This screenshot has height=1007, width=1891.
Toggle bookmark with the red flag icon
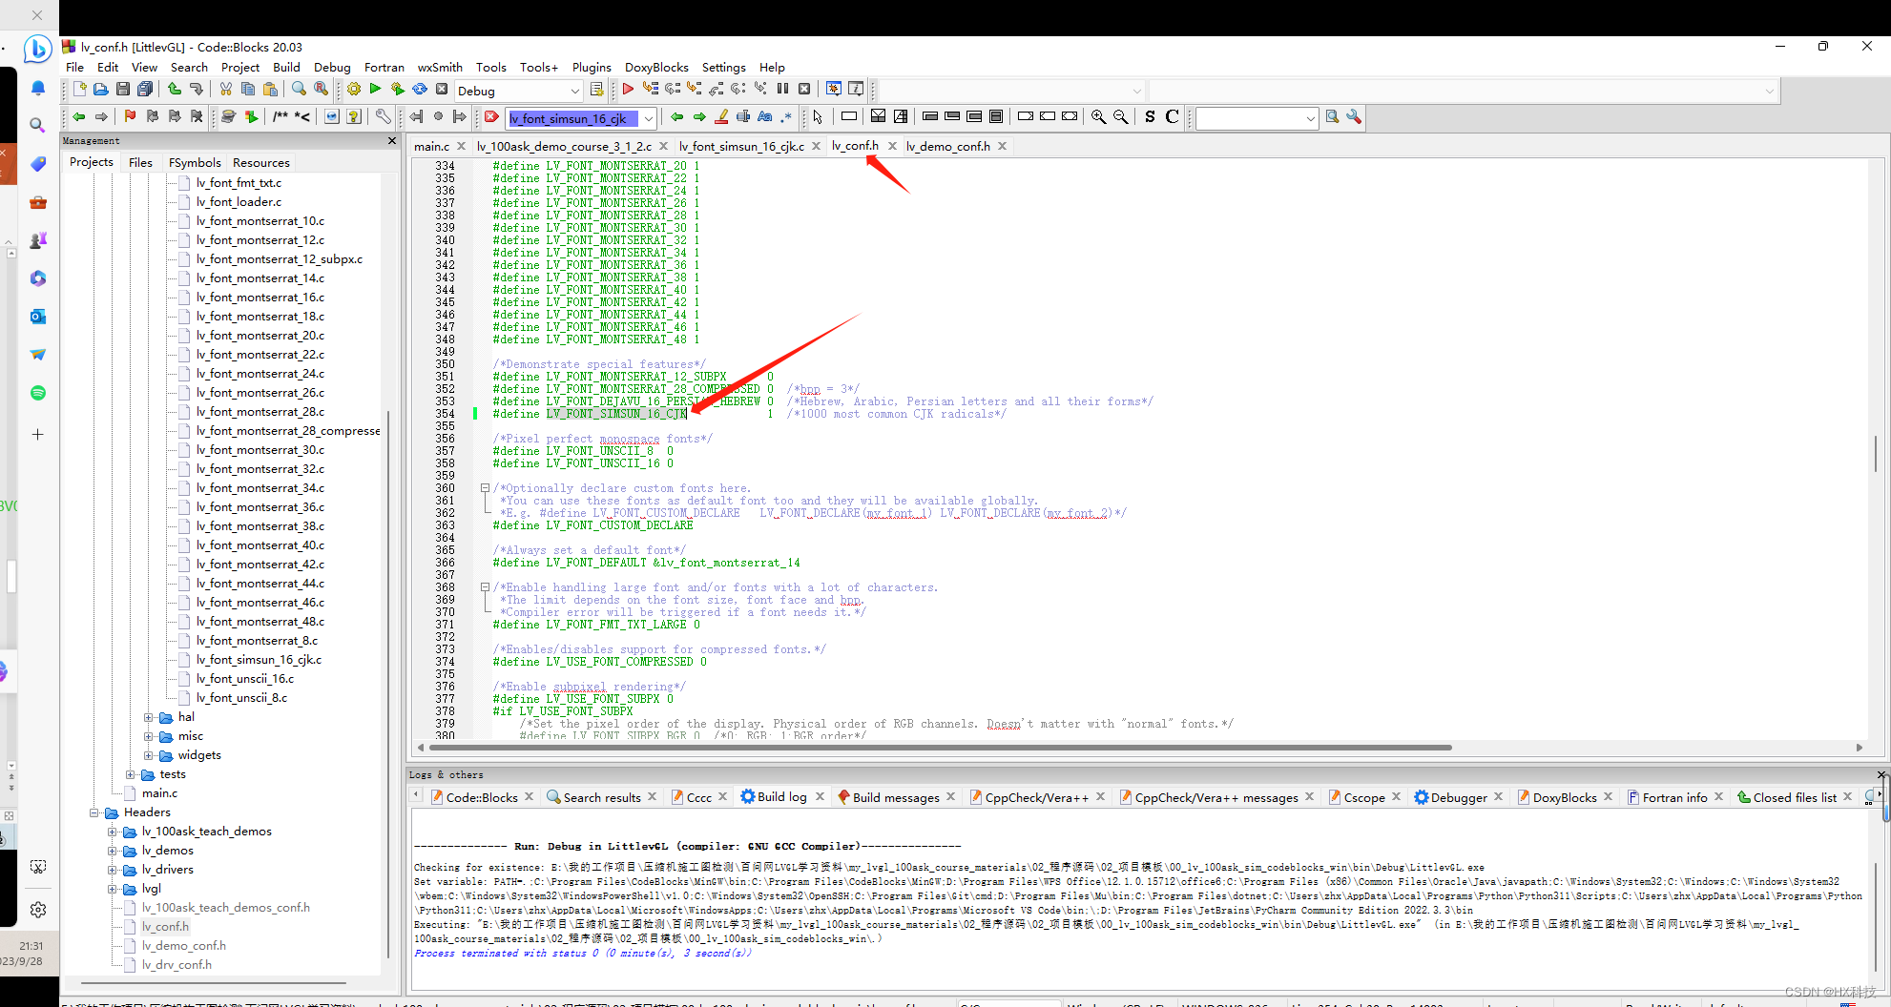pos(130,117)
